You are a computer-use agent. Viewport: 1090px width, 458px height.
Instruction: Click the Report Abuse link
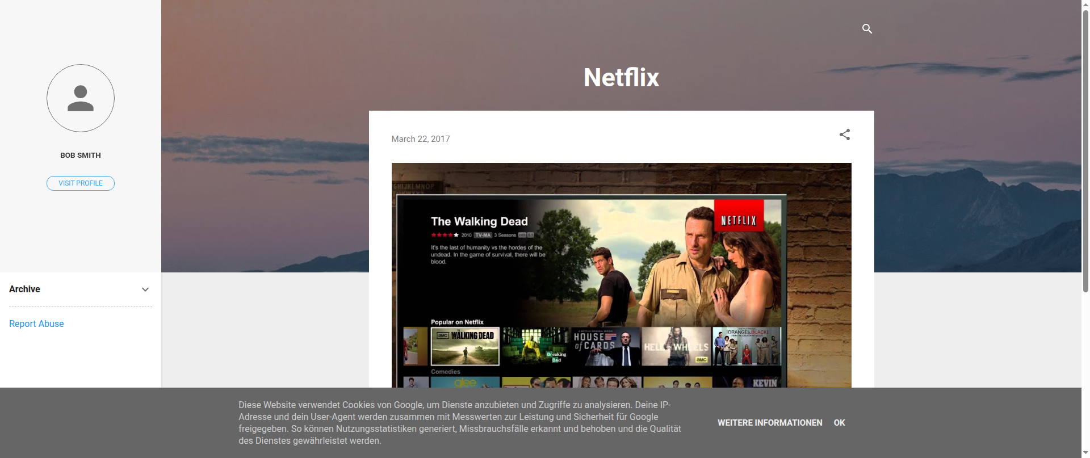pyautogui.click(x=36, y=323)
